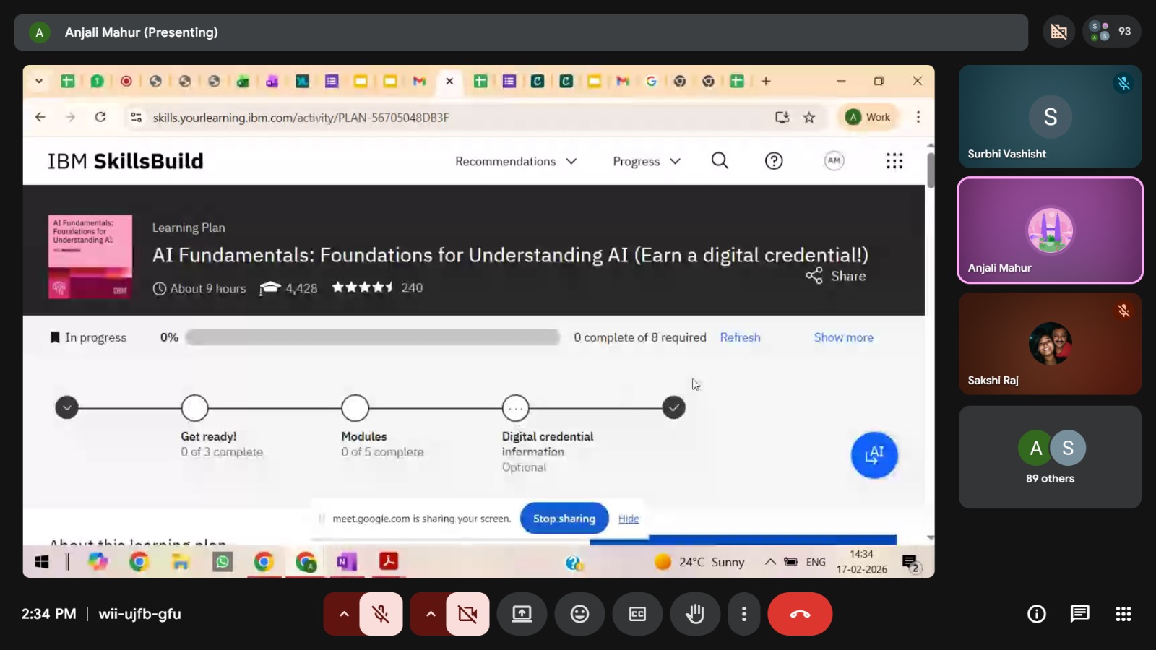
Task: Raise hand in the meeting
Action: 695,614
